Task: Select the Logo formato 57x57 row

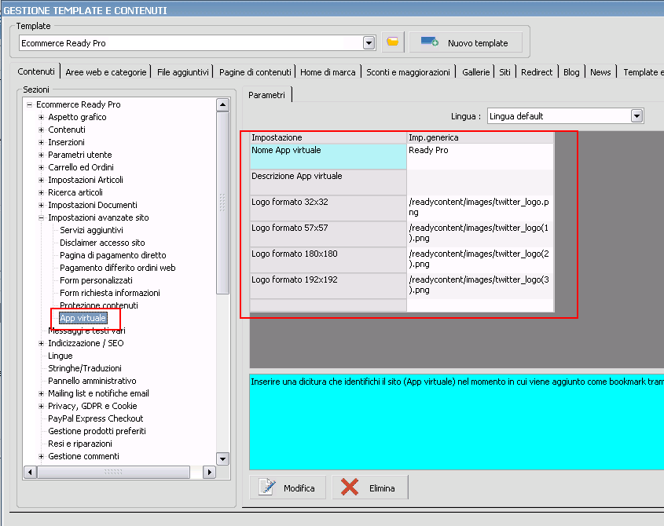Action: click(x=328, y=234)
